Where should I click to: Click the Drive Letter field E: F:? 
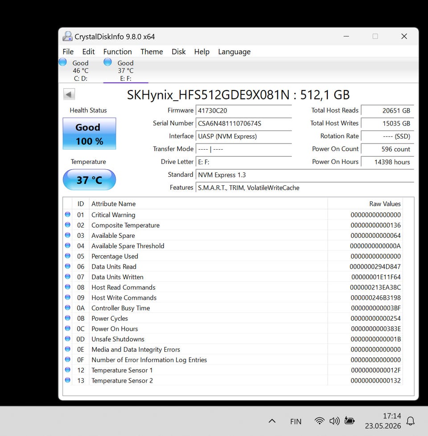click(x=243, y=162)
